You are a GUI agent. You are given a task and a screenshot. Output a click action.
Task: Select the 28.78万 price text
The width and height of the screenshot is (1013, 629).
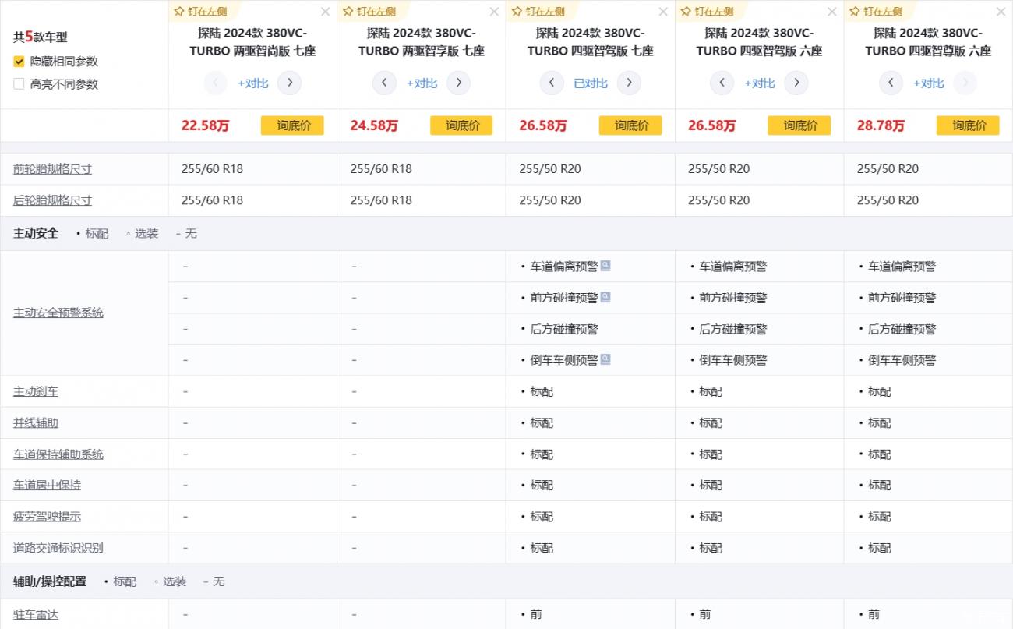881,125
